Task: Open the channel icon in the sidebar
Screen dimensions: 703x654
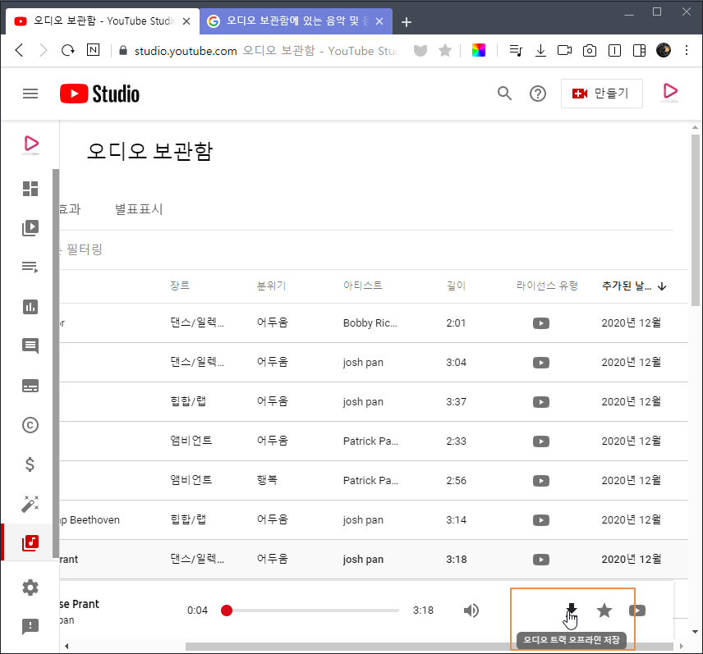Action: (30, 144)
